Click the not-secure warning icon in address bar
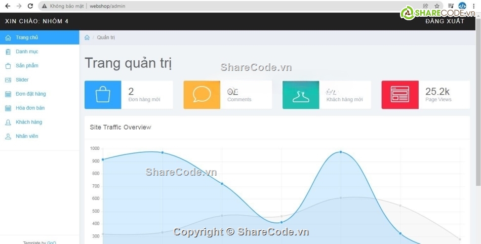Viewport: 481px width, 244px height. (x=45, y=6)
